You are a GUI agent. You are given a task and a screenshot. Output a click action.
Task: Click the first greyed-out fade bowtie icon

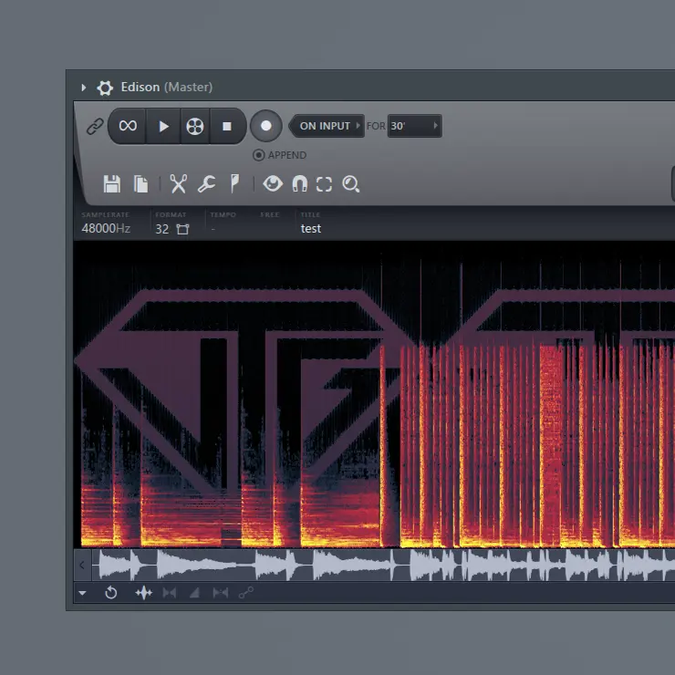click(x=170, y=593)
